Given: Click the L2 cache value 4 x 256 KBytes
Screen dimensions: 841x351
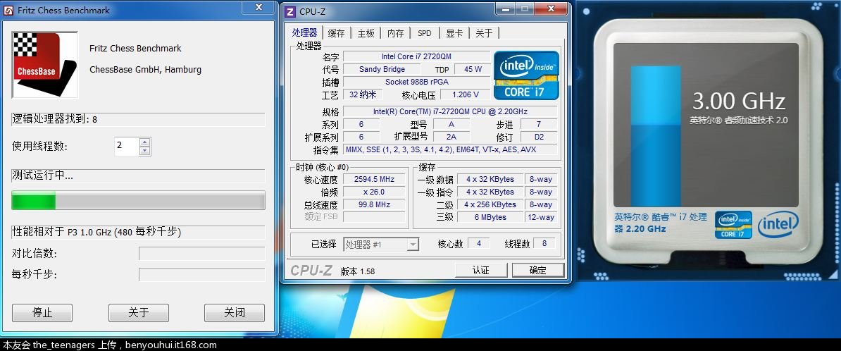Looking at the screenshot, I should (x=490, y=204).
